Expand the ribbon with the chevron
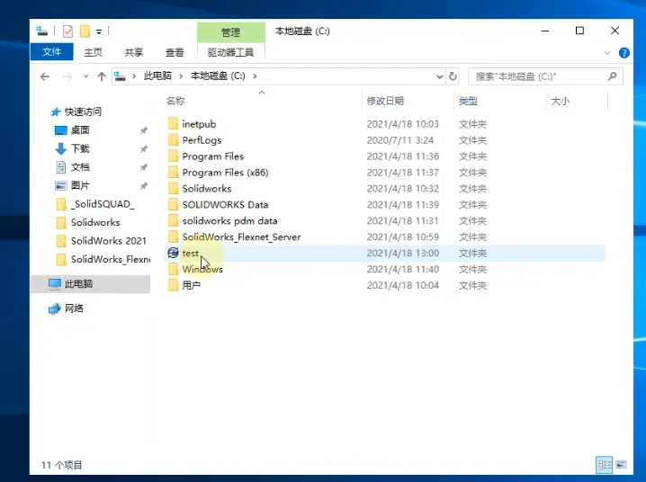 click(x=606, y=53)
